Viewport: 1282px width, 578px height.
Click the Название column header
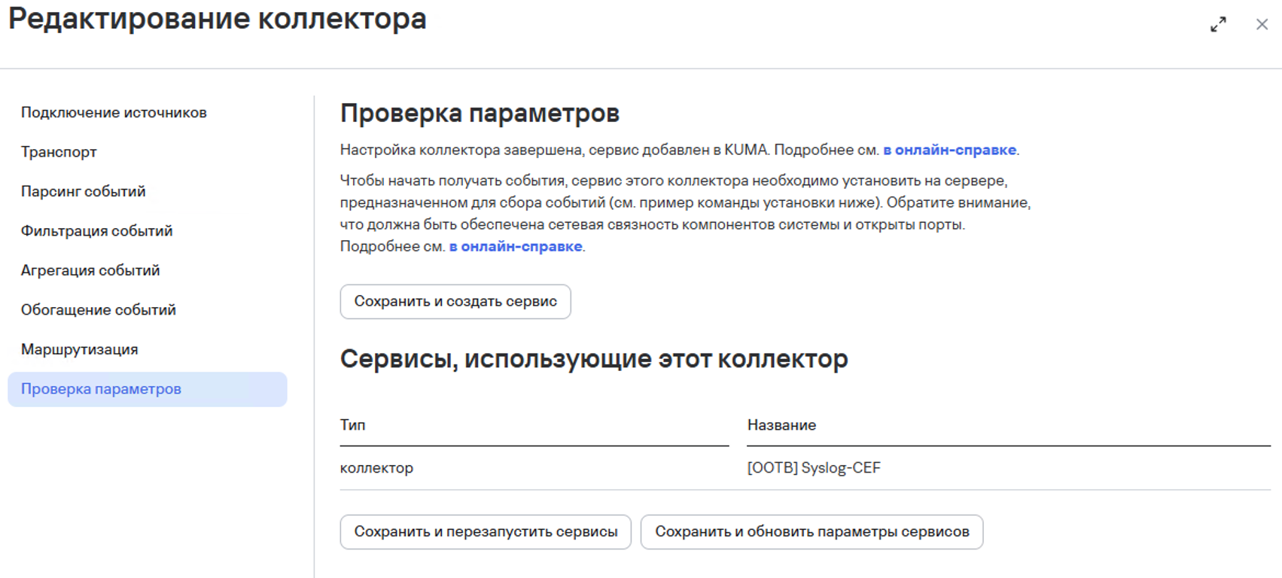[781, 425]
